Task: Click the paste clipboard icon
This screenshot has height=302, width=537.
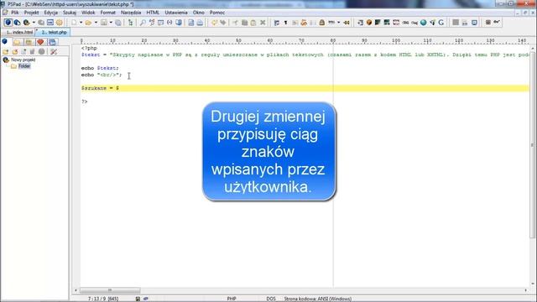Action: (253, 23)
